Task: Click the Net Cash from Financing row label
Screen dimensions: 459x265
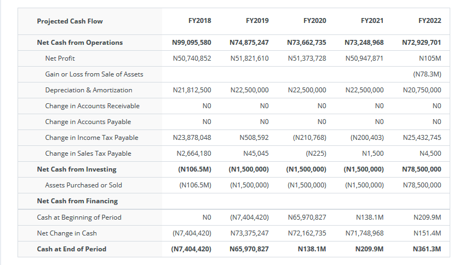Action: point(77,201)
